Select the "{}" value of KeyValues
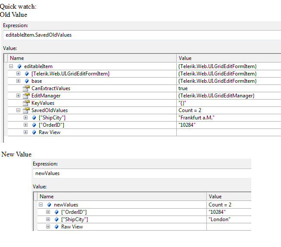Image resolution: width=281 pixels, height=247 pixels. pyautogui.click(x=182, y=103)
